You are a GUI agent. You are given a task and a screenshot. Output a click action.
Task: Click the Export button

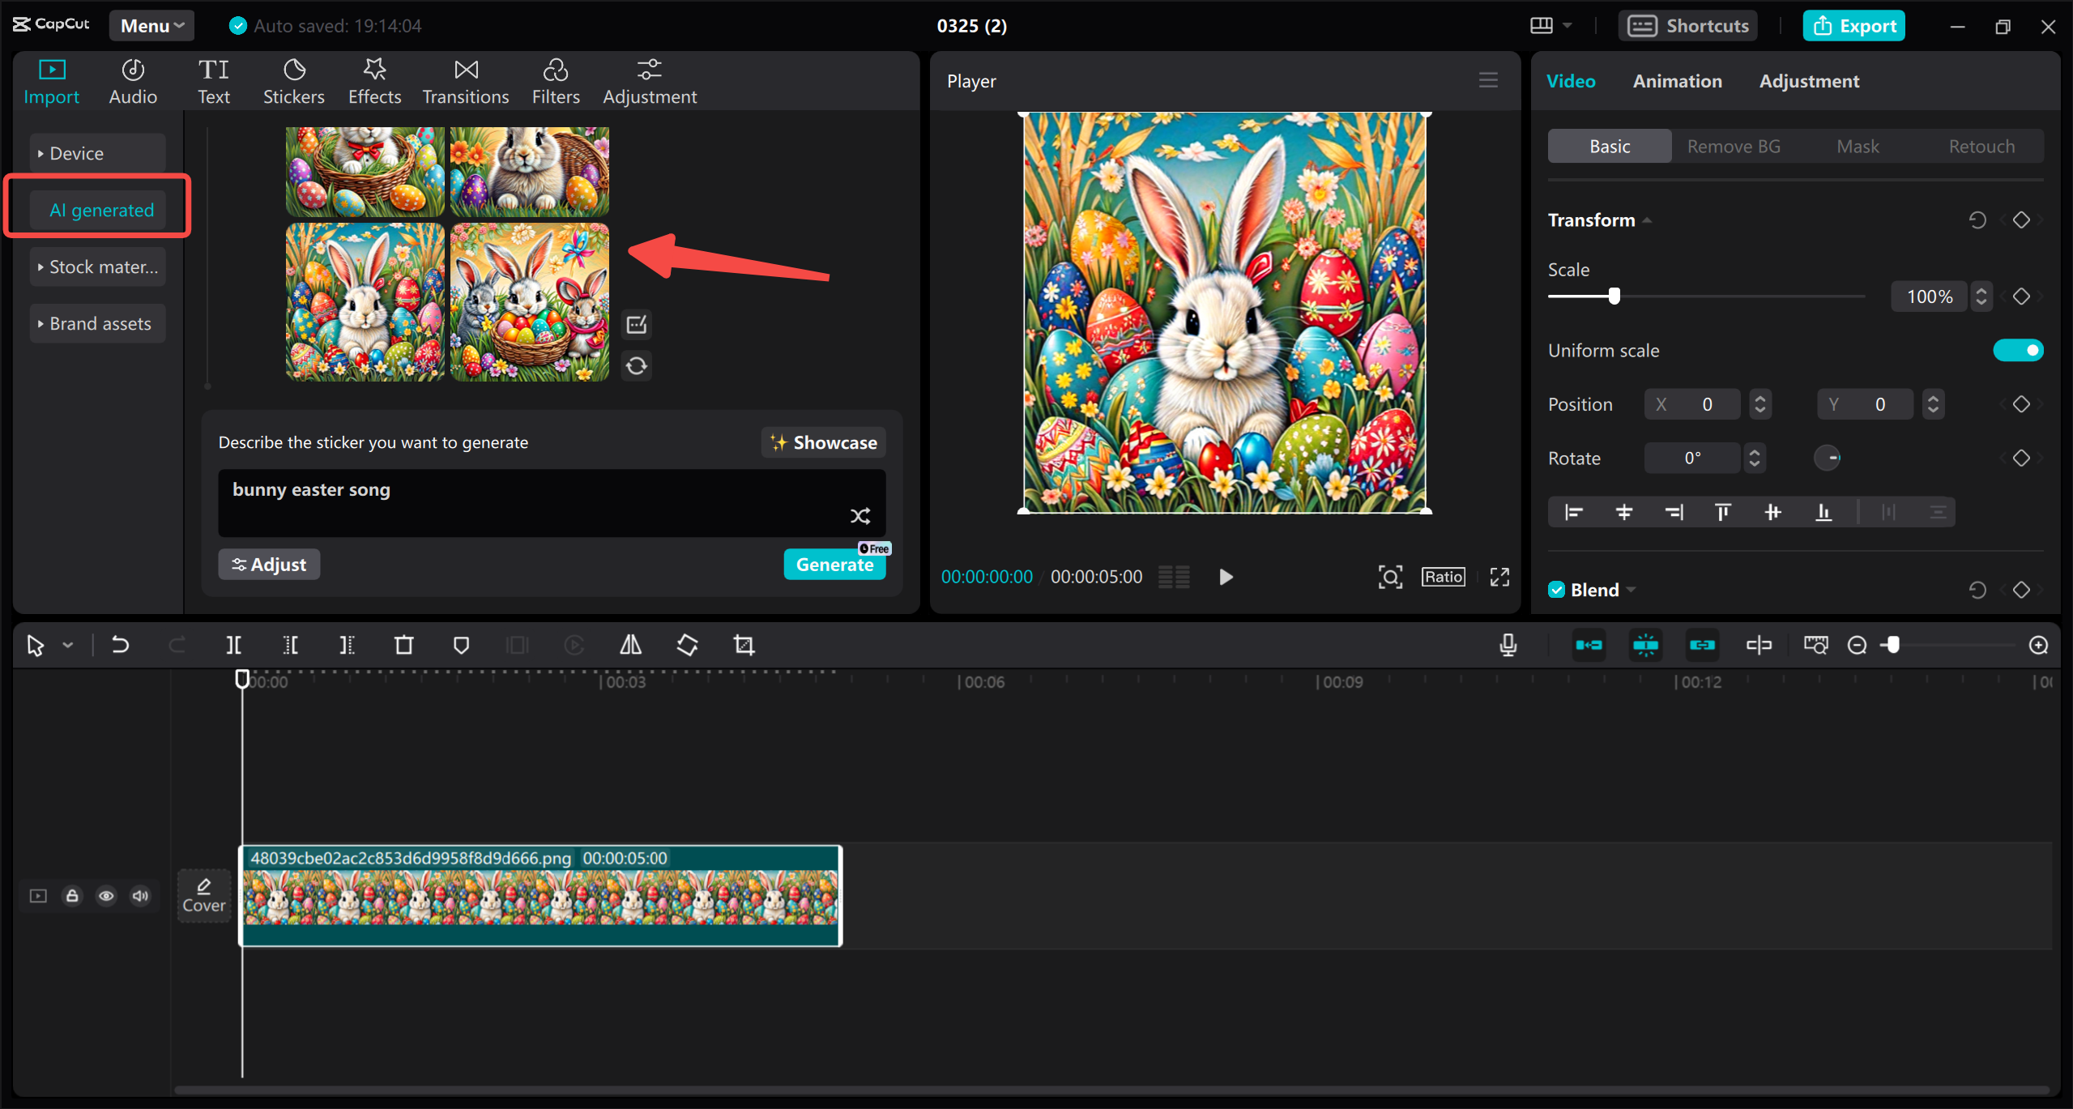(x=1853, y=25)
